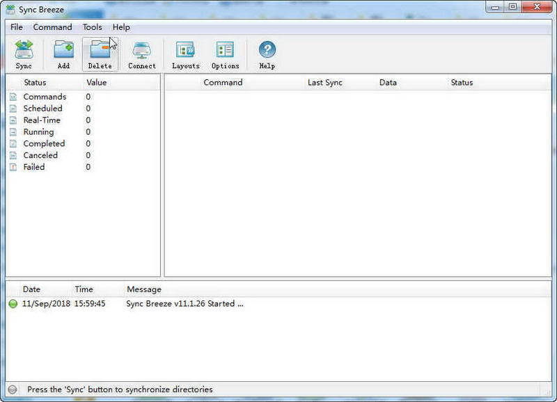Viewport: 557px width, 402px height.
Task: Click the Data column header
Action: [x=388, y=83]
